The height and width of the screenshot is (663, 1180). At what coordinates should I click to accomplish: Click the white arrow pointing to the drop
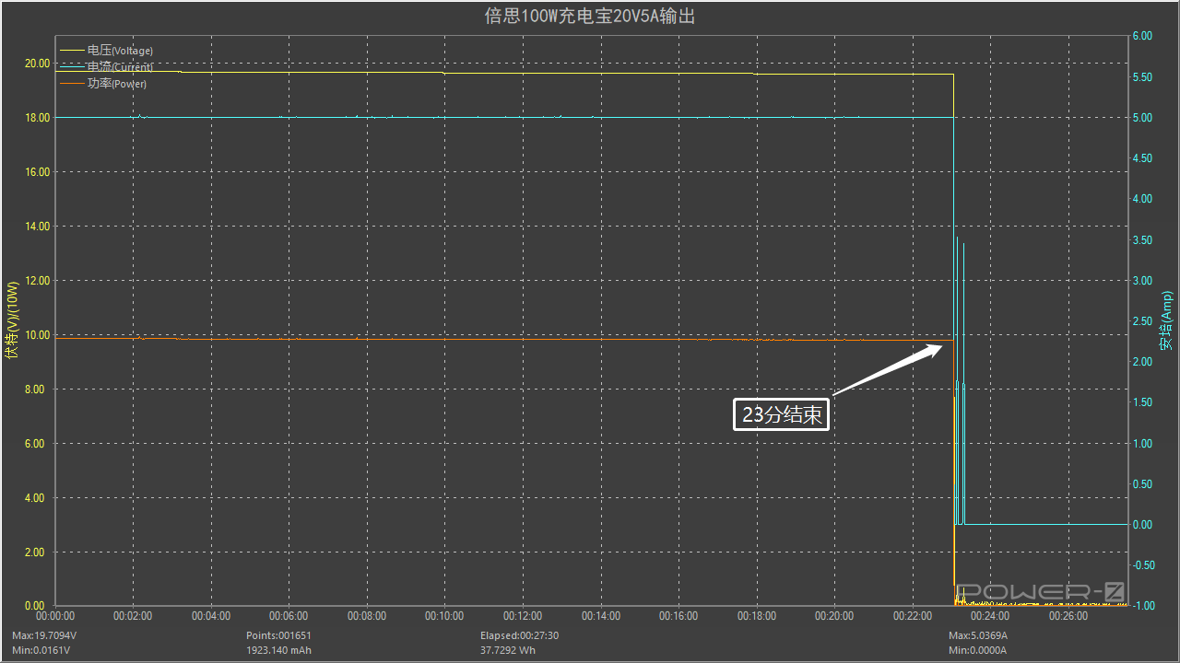tap(887, 371)
